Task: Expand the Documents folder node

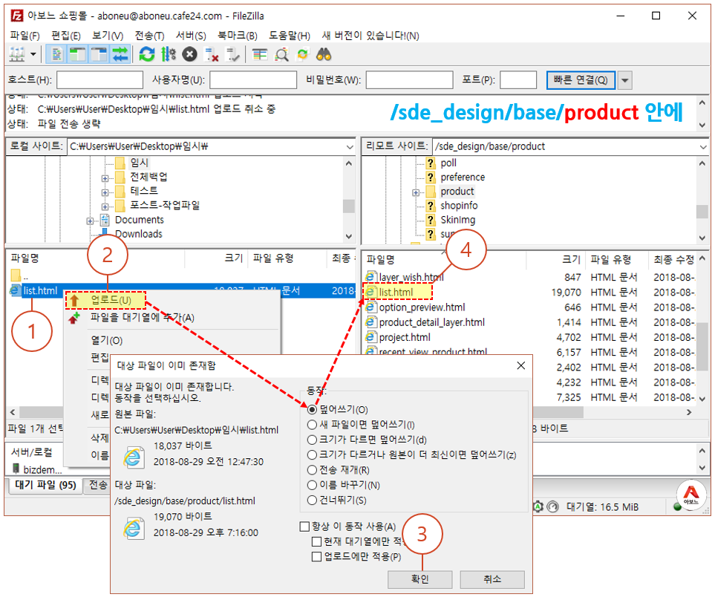Action: pyautogui.click(x=90, y=221)
